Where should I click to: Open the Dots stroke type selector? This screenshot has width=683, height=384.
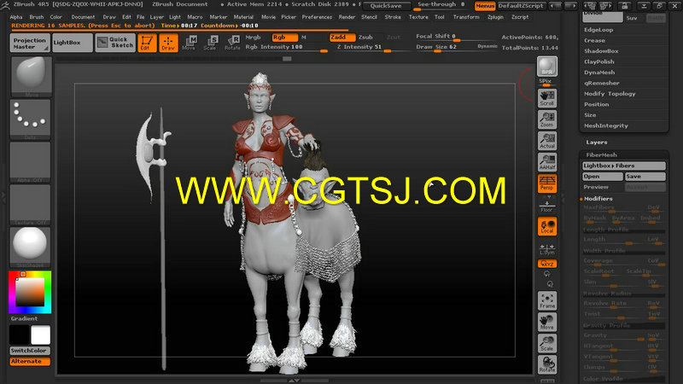tap(31, 119)
